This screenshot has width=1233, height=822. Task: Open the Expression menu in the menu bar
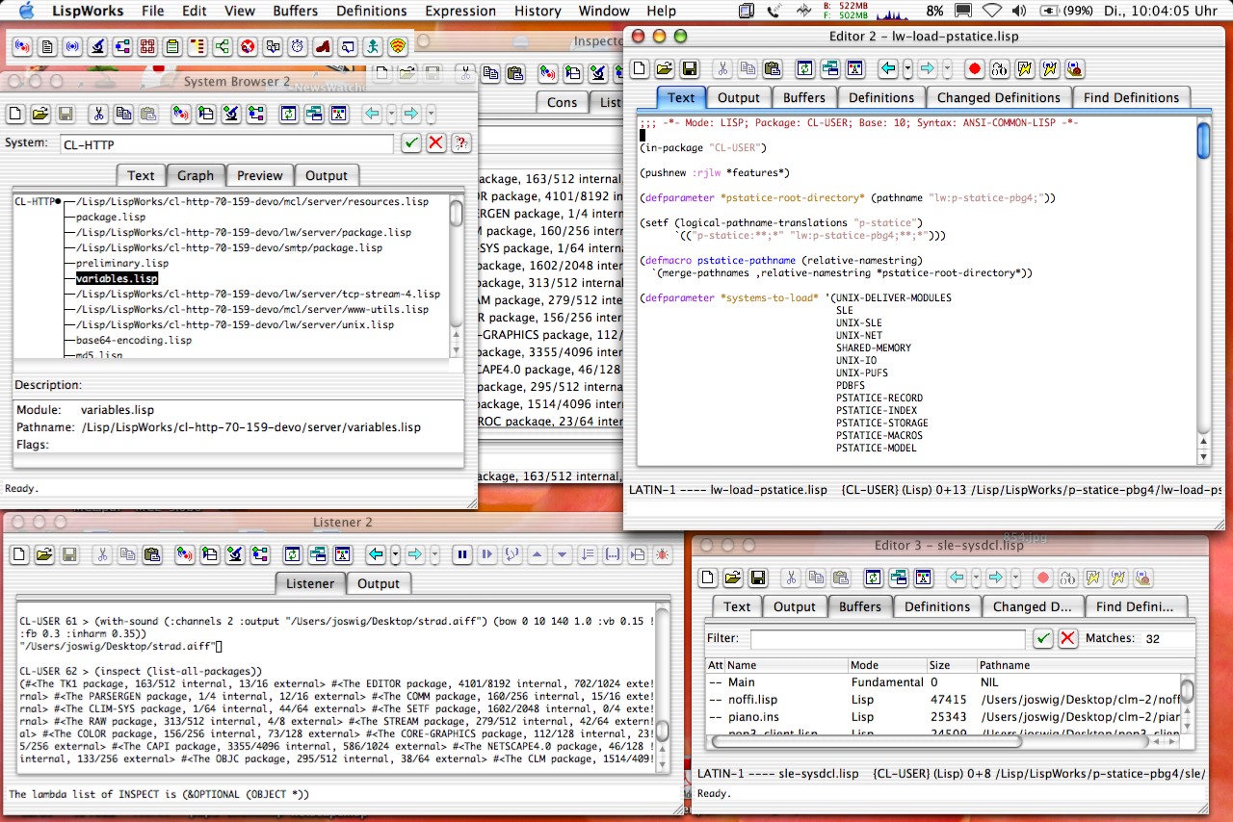461,11
